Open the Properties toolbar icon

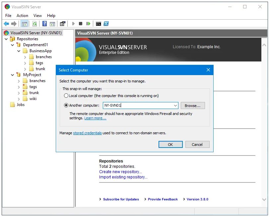pos(62,24)
